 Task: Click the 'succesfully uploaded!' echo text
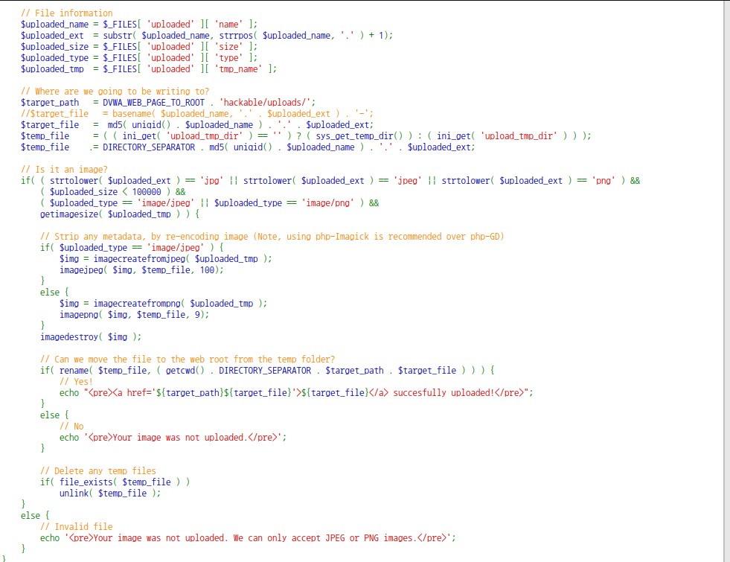pos(444,393)
